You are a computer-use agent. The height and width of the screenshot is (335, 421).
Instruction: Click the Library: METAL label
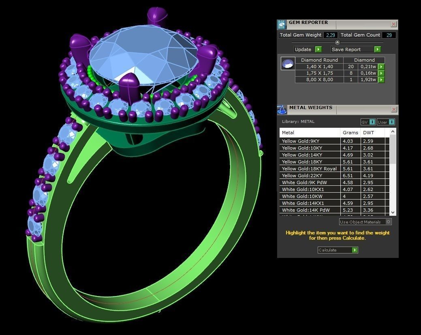[x=298, y=121]
